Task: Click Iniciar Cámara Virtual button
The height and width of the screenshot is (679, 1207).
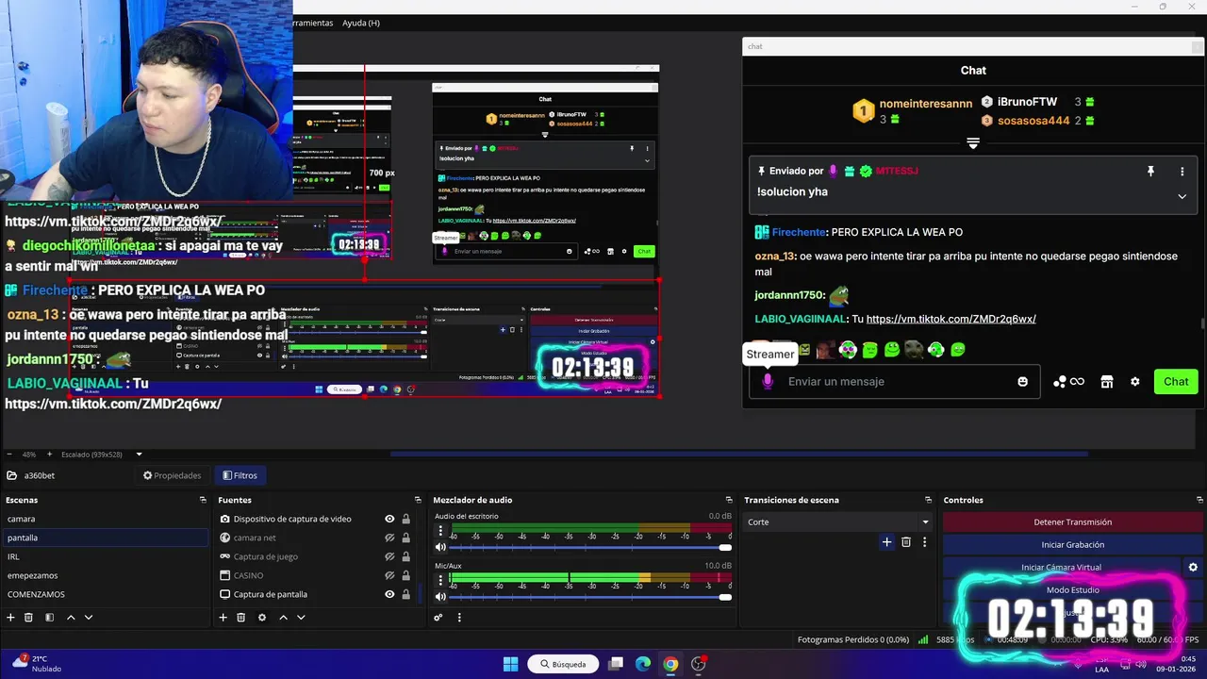Action: (x=1062, y=567)
